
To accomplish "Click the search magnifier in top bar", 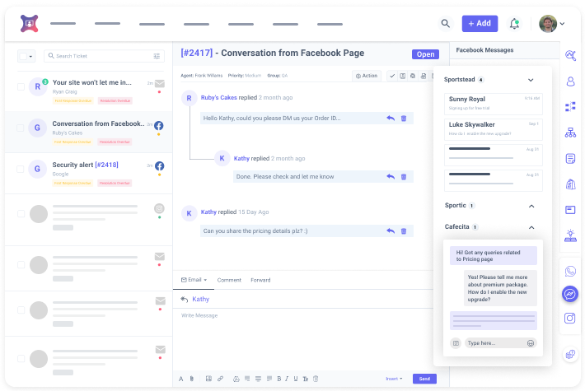I will click(446, 24).
